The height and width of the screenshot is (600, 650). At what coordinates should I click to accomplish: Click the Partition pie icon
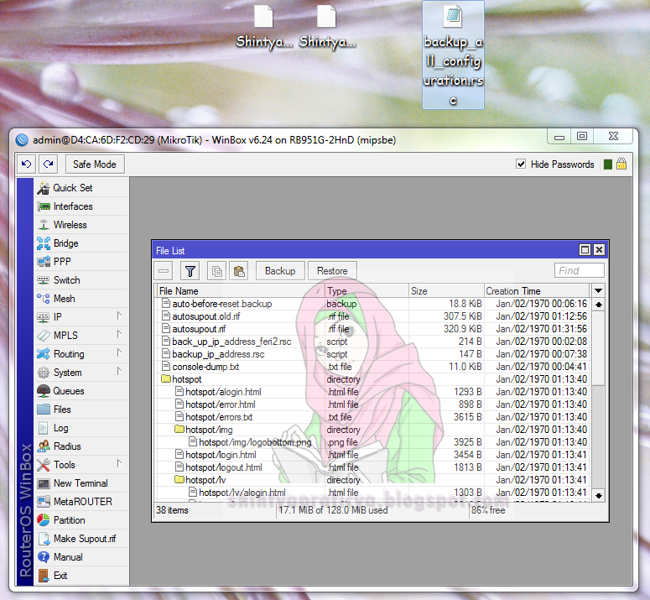[x=44, y=520]
